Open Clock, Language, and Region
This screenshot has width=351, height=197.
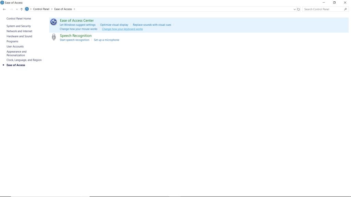(24, 60)
